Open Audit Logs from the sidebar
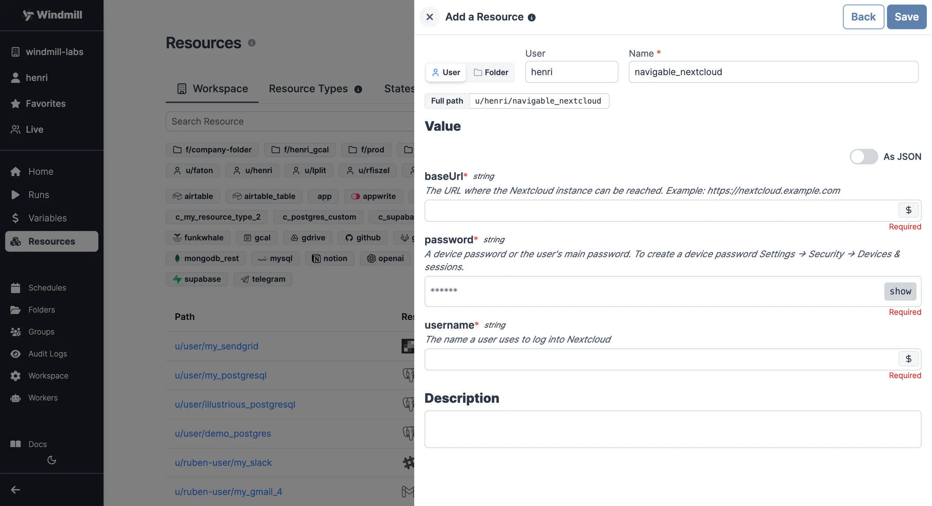Image resolution: width=932 pixels, height=506 pixels. pos(47,354)
